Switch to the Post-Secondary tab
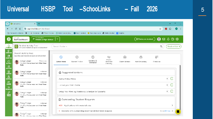The height and width of the screenshot is (119, 213). pos(141,59)
